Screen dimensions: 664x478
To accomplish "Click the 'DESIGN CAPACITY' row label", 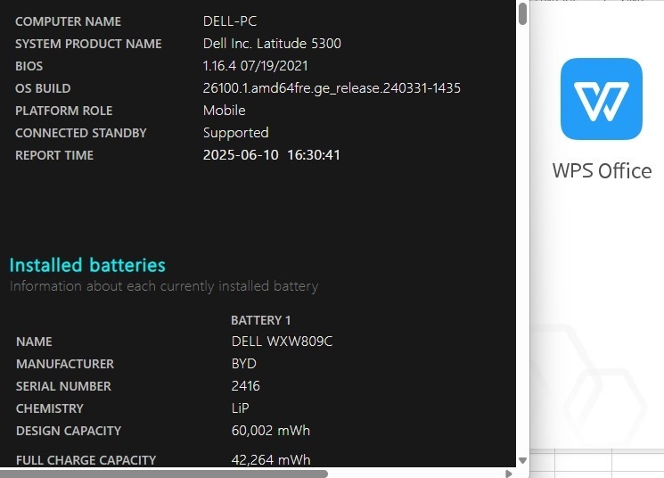I will click(69, 431).
